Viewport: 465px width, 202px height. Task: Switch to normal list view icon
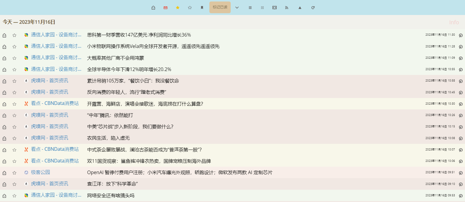[x=250, y=7]
